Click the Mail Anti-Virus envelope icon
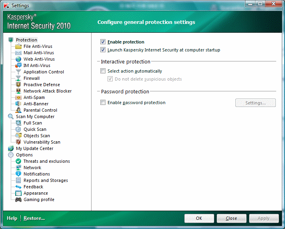The image size is (285, 229). click(18, 53)
